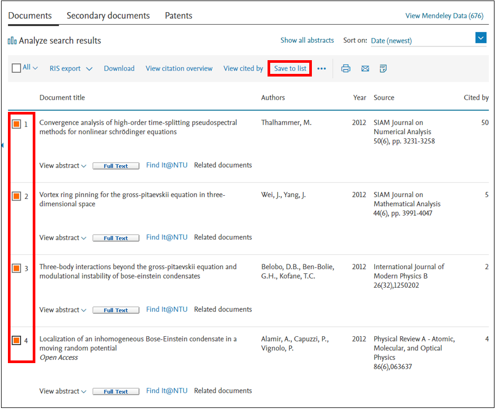Click author Alamir, A.
This screenshot has width=495, height=409.
tap(276, 339)
